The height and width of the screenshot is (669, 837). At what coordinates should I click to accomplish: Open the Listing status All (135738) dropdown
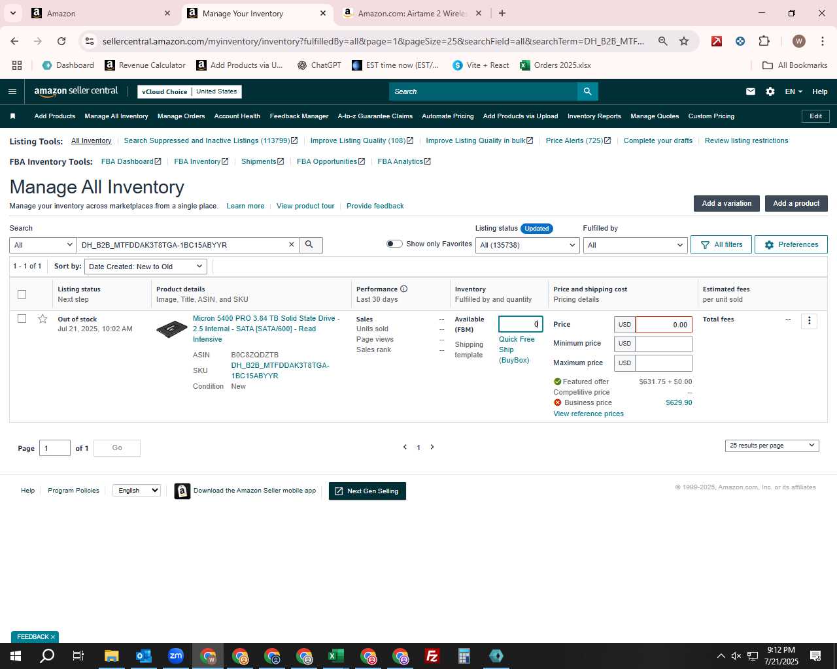click(x=527, y=245)
